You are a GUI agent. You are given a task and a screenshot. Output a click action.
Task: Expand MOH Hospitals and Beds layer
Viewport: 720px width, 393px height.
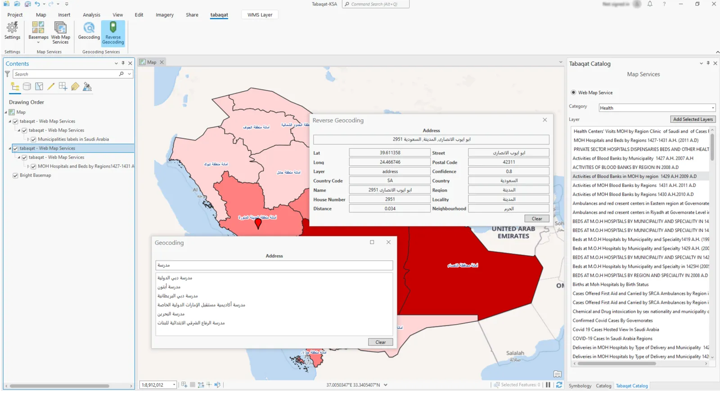click(28, 166)
